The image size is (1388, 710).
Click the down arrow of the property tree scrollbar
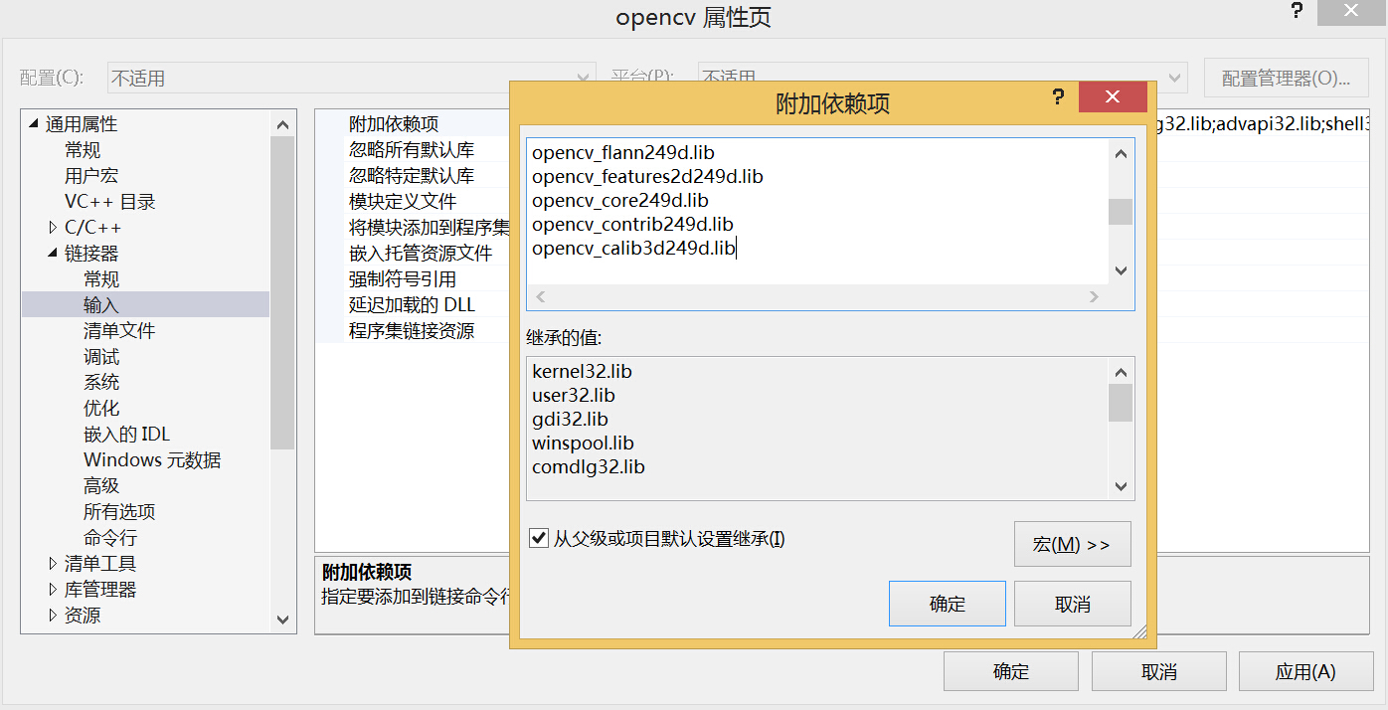[x=282, y=620]
